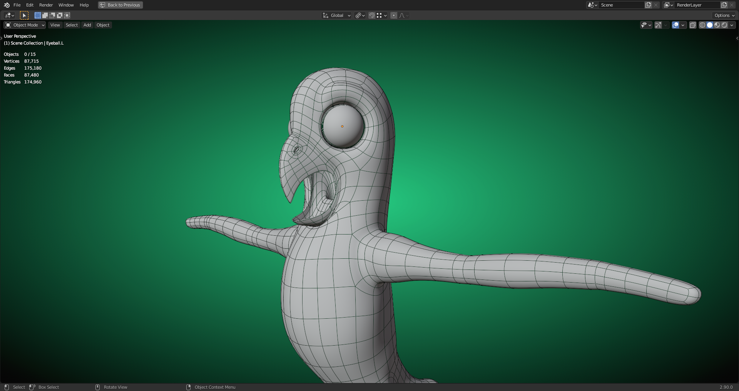Screen dimensions: 739x391
Task: Toggle X-ray view
Action: (x=692, y=25)
